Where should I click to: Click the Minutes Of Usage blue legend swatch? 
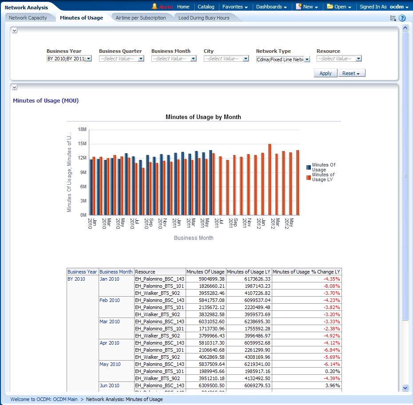(309, 167)
